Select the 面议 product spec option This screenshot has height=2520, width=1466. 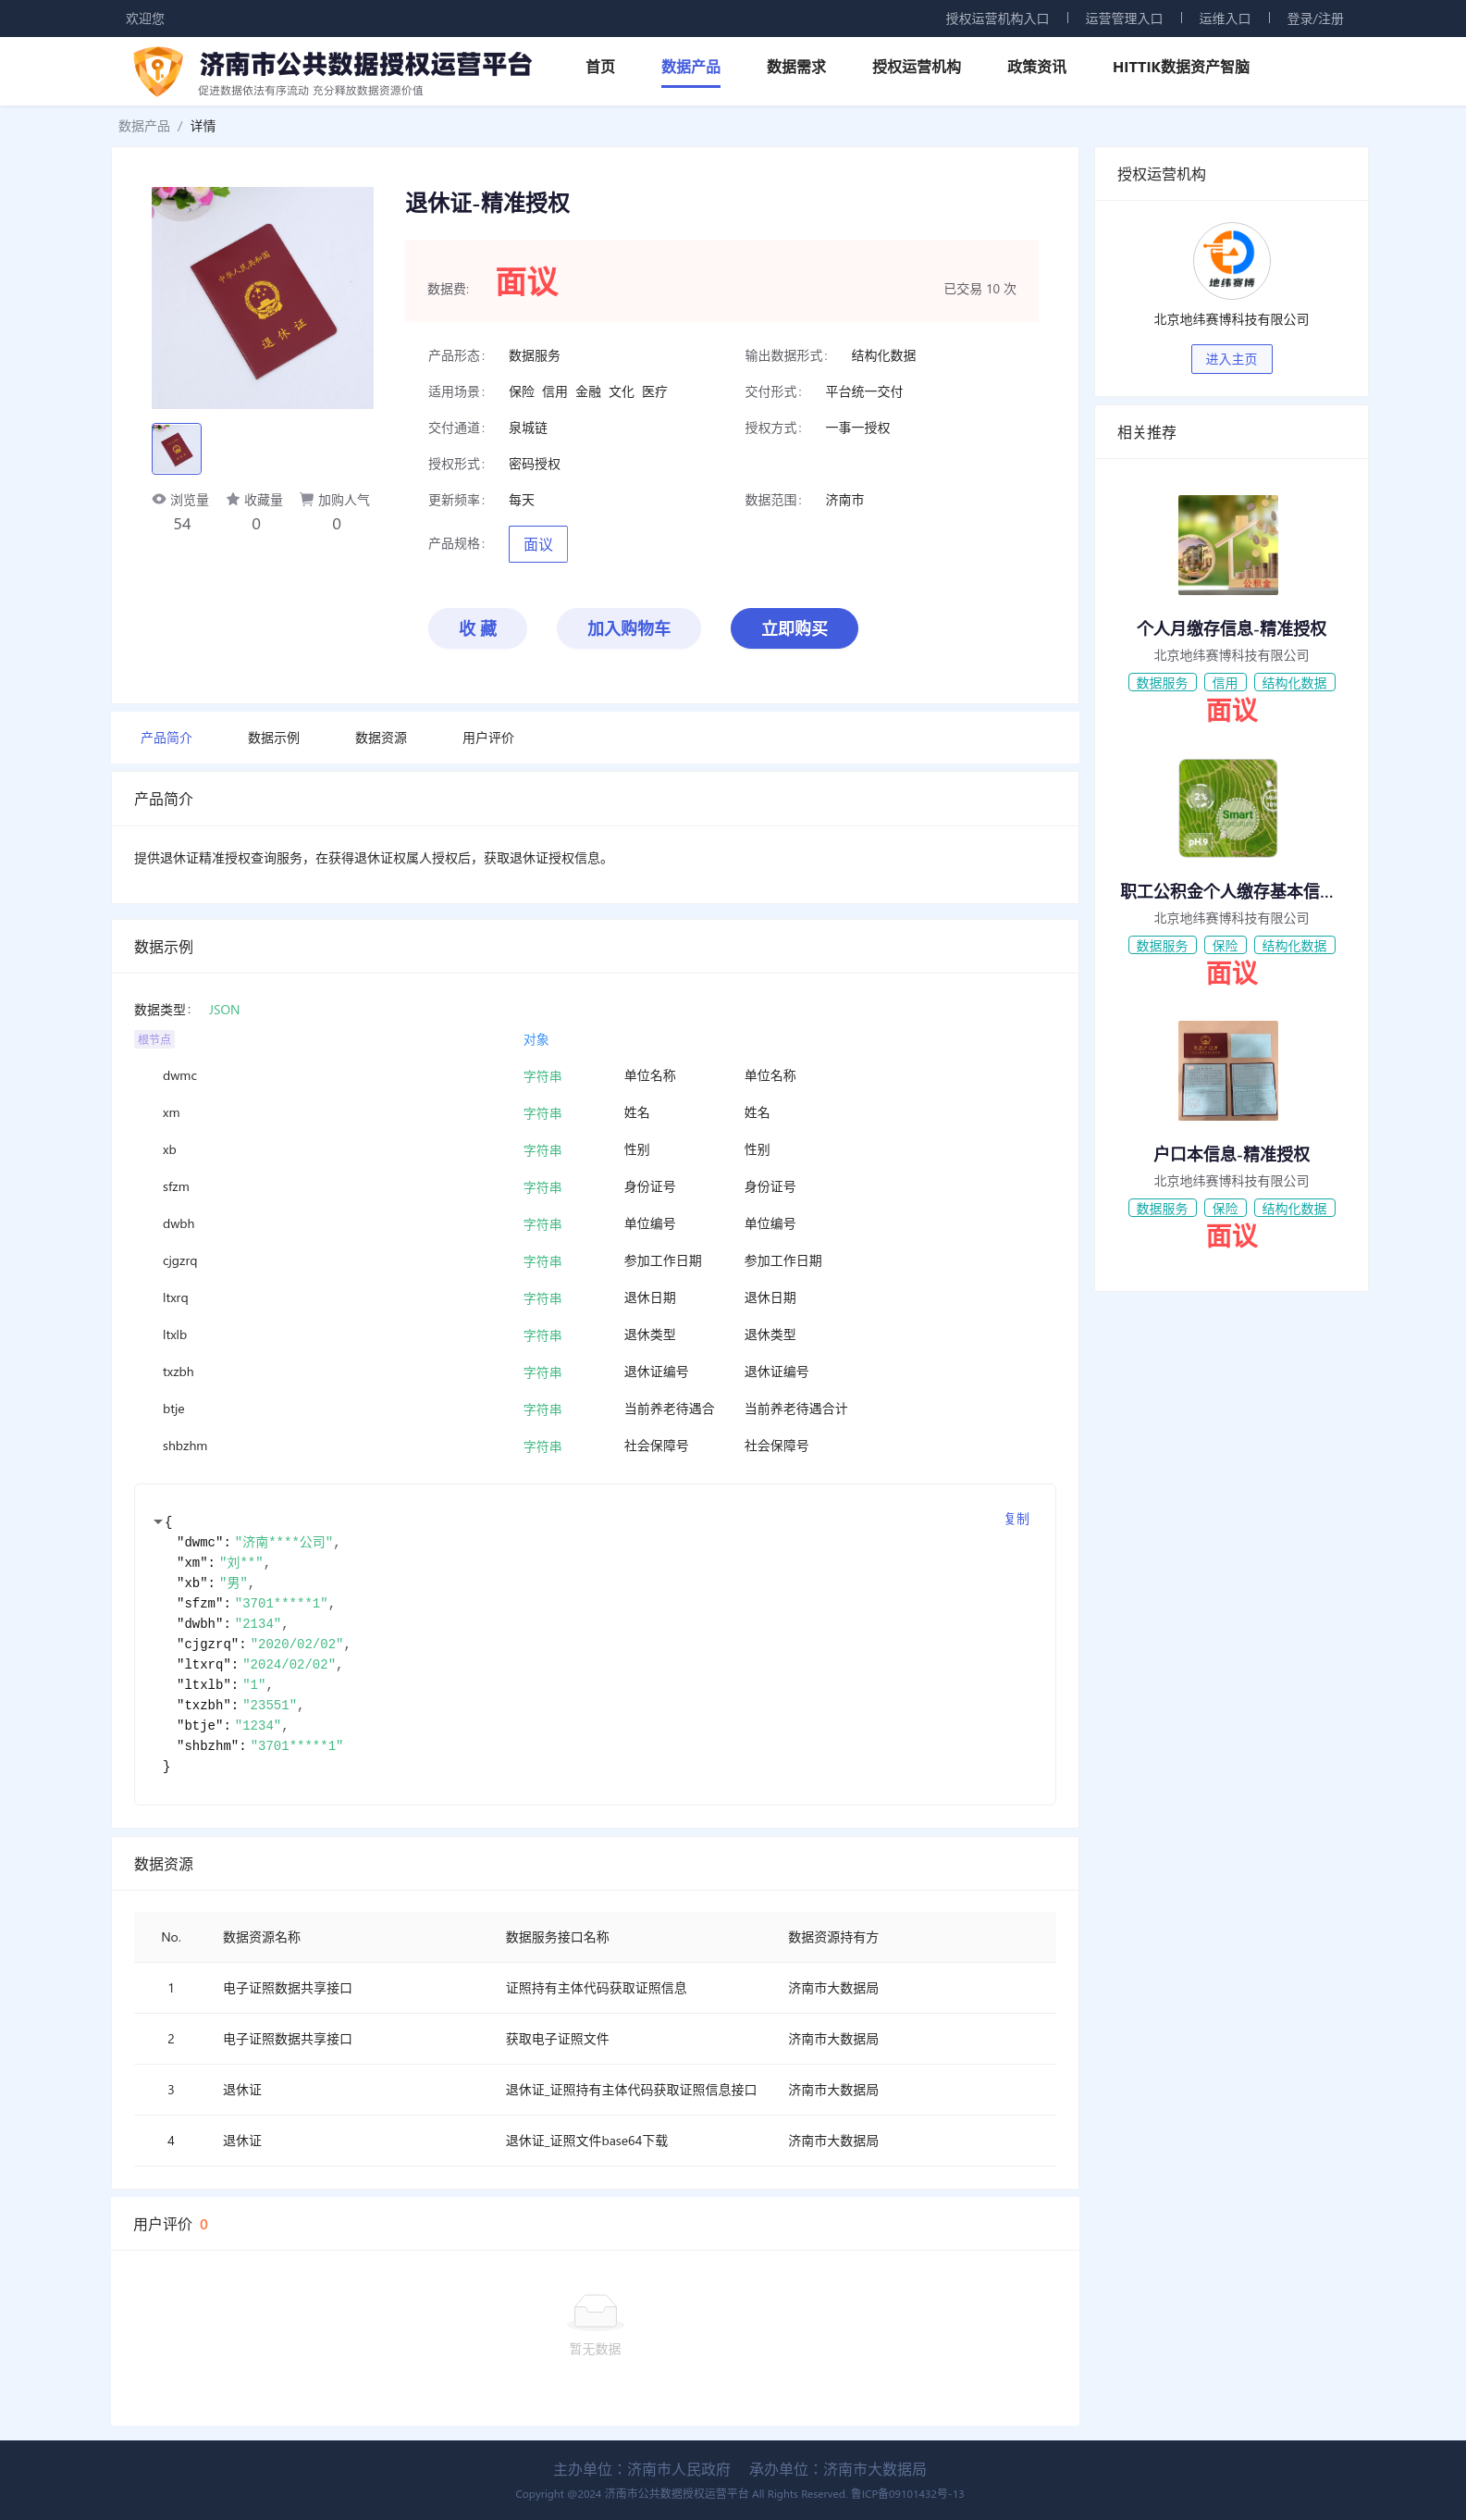[537, 544]
